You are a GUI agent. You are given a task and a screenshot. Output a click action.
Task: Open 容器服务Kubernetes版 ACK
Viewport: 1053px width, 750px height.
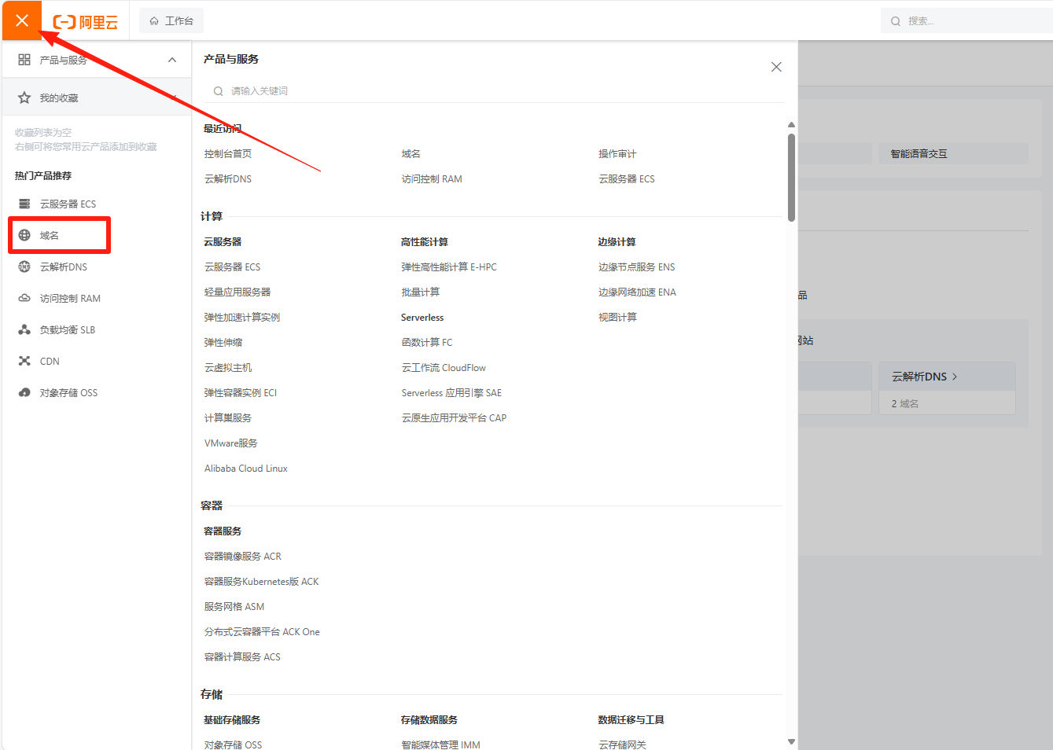(262, 582)
